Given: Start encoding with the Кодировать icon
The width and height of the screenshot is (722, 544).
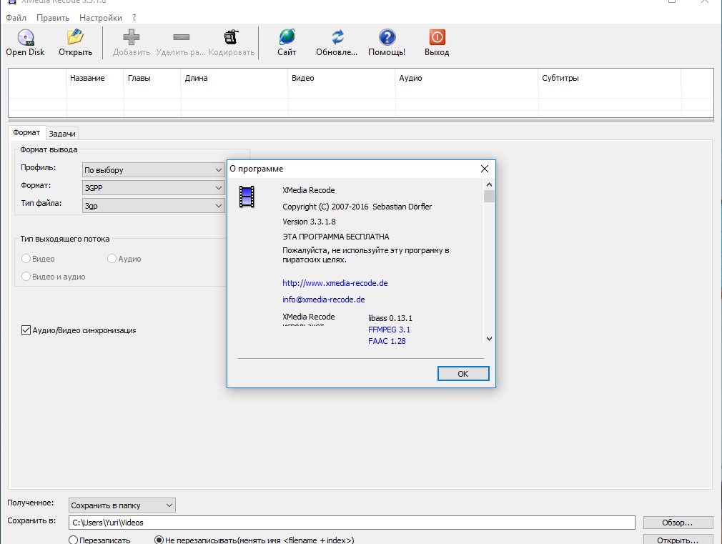Looking at the screenshot, I should click(x=231, y=37).
